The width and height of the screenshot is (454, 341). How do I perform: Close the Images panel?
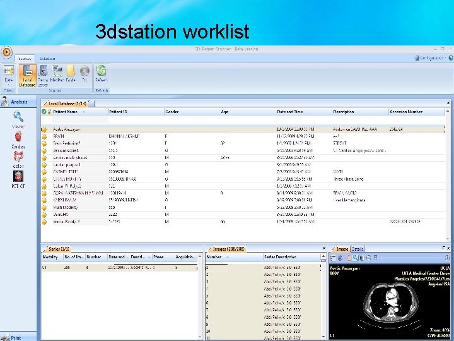[324, 248]
